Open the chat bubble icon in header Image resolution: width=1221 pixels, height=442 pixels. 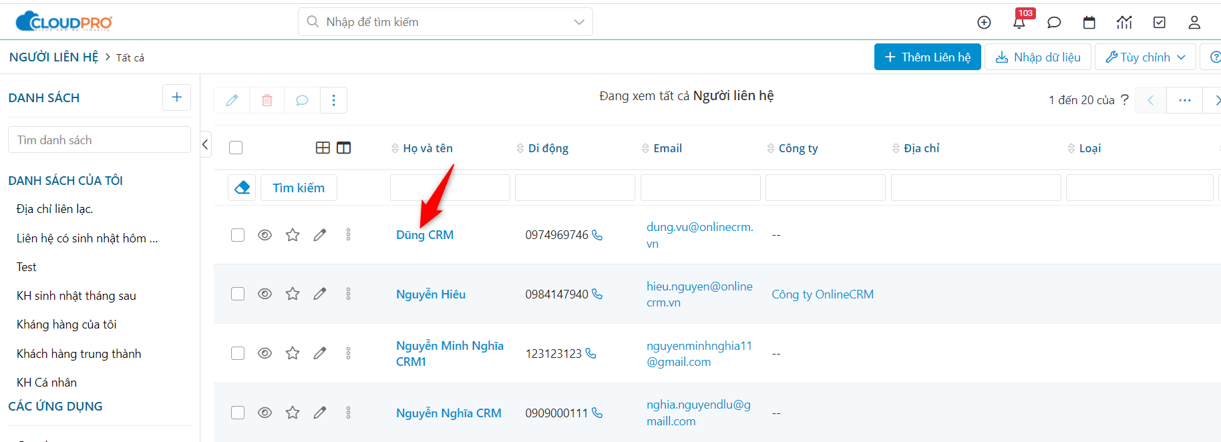click(x=1054, y=23)
